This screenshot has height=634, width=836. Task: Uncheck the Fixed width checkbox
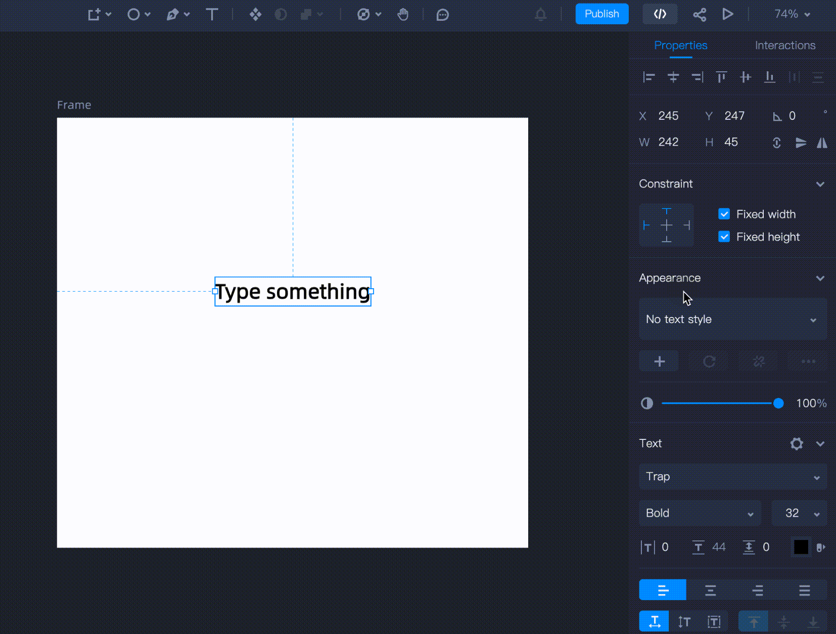725,214
